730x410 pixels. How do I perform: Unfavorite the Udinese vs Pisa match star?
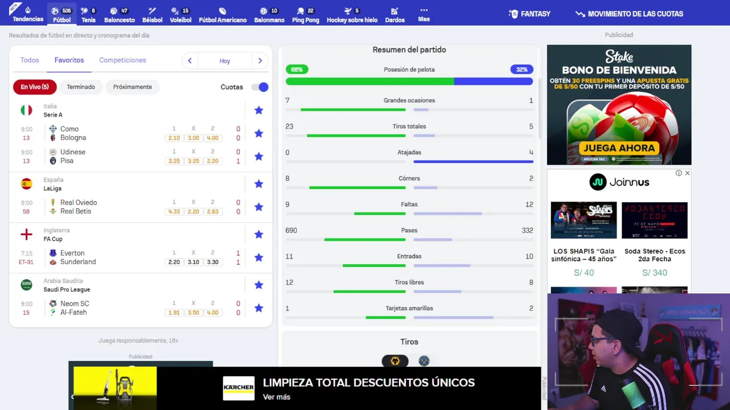click(x=258, y=156)
